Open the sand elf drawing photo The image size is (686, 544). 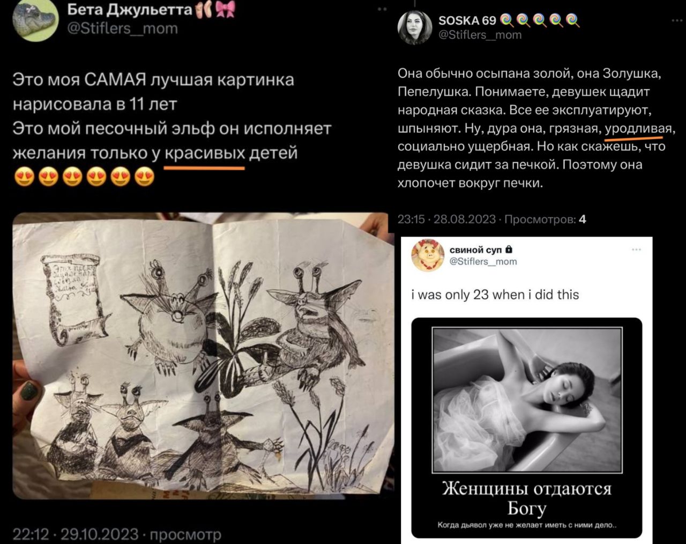[x=199, y=356]
